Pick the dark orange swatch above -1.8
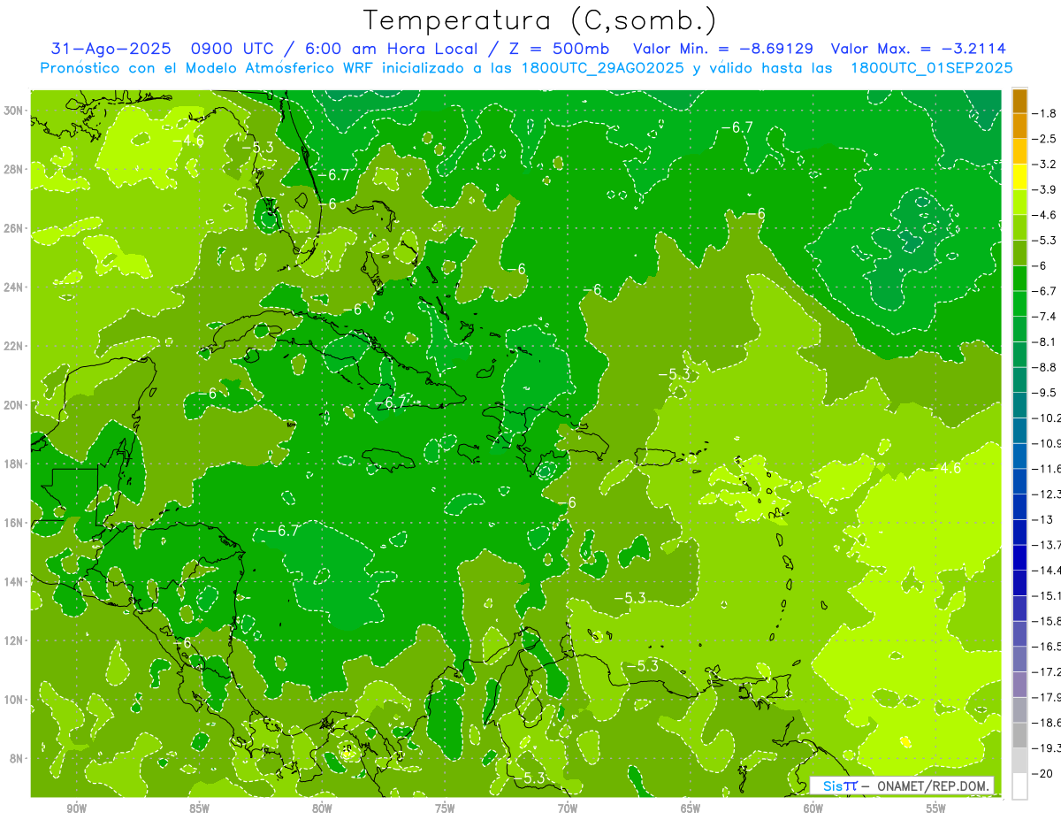The height and width of the screenshot is (820, 1061). point(1019,101)
